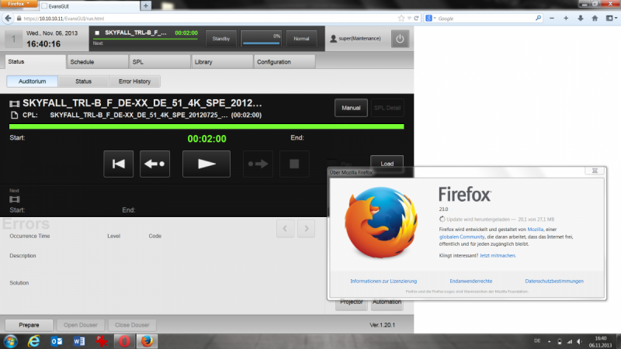
Task: Enable Manual playback mode
Action: (x=351, y=108)
